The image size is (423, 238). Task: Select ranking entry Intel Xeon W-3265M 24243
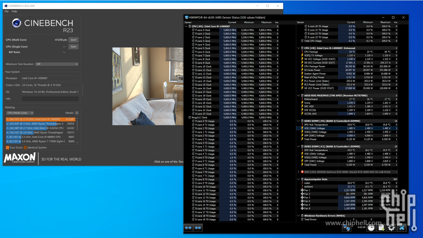pos(41,128)
